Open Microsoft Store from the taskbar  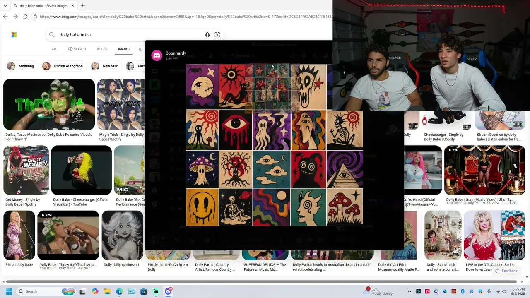click(x=144, y=291)
